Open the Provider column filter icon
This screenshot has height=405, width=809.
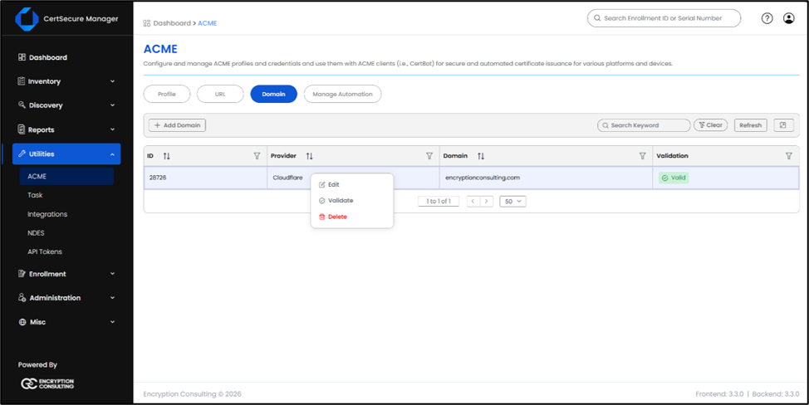pyautogui.click(x=429, y=156)
